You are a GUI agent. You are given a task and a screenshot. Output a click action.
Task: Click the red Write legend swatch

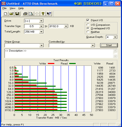tap(51, 63)
